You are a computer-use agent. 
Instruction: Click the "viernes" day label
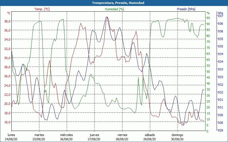pyautogui.click(x=122, y=135)
